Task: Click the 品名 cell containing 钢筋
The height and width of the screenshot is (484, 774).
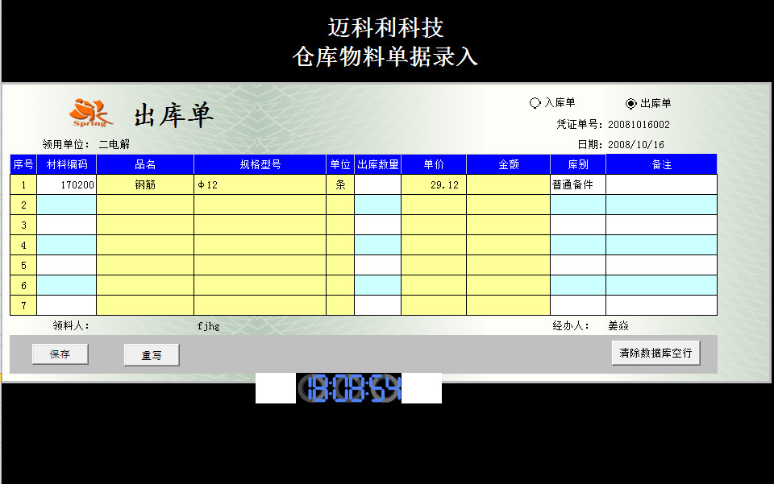Action: tap(144, 184)
